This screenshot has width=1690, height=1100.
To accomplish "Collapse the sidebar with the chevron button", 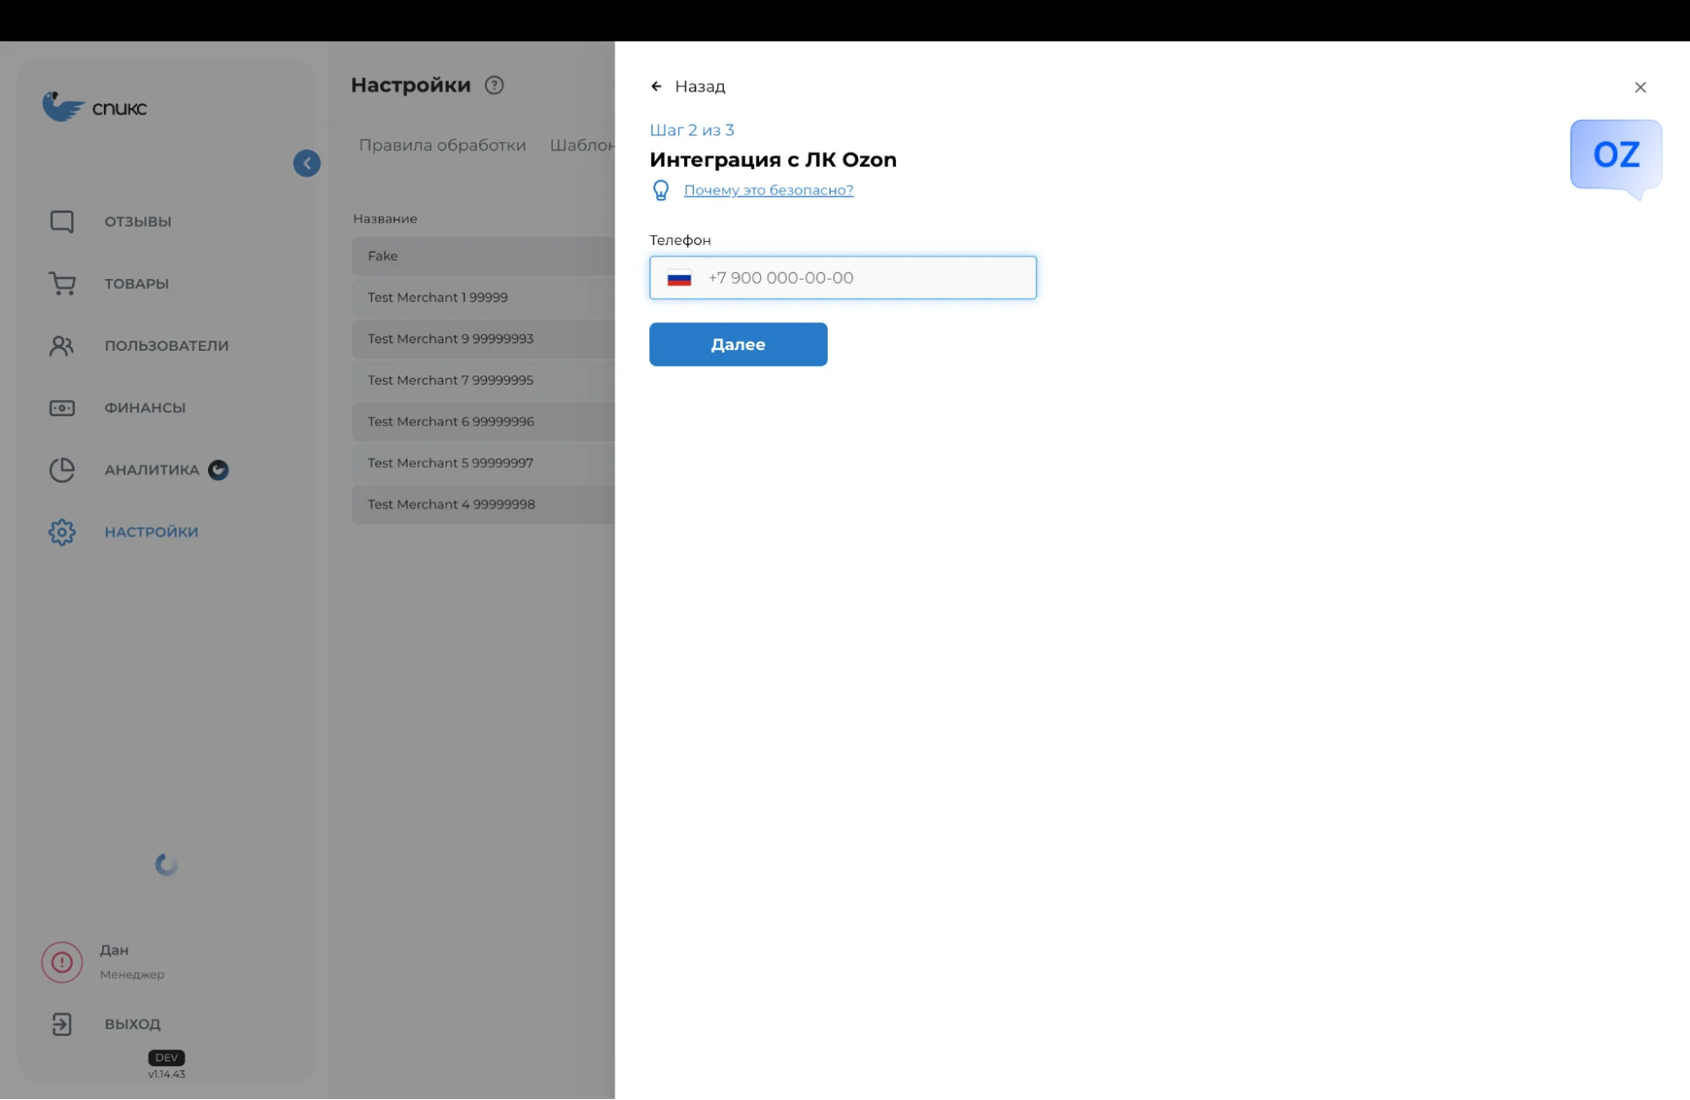I will 307,163.
